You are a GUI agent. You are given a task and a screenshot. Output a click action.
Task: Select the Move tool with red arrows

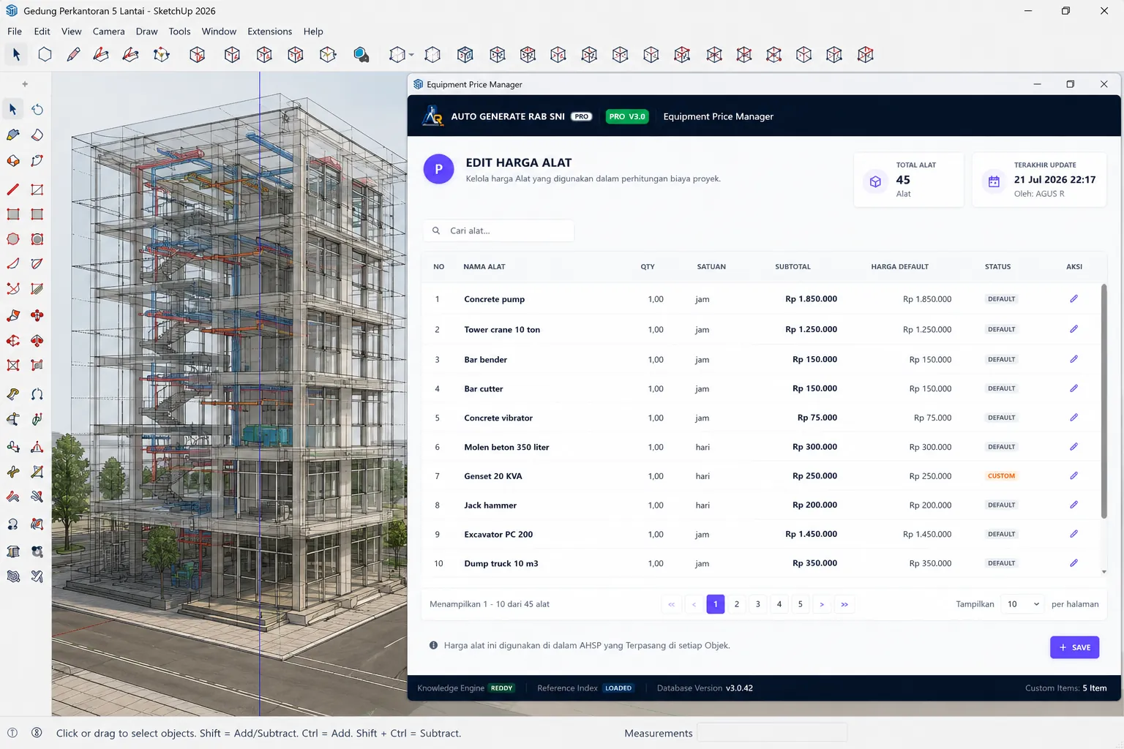(x=37, y=315)
